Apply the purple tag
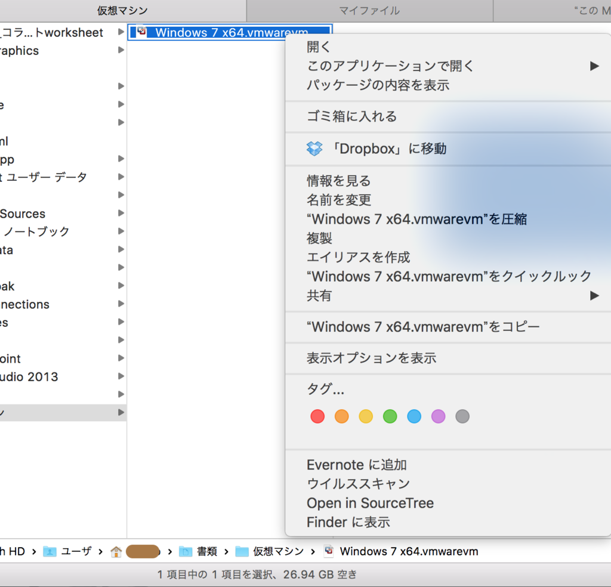The image size is (611, 587). pyautogui.click(x=439, y=416)
